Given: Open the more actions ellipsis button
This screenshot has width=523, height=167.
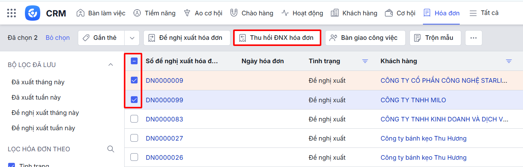Looking at the screenshot, I should tap(474, 38).
